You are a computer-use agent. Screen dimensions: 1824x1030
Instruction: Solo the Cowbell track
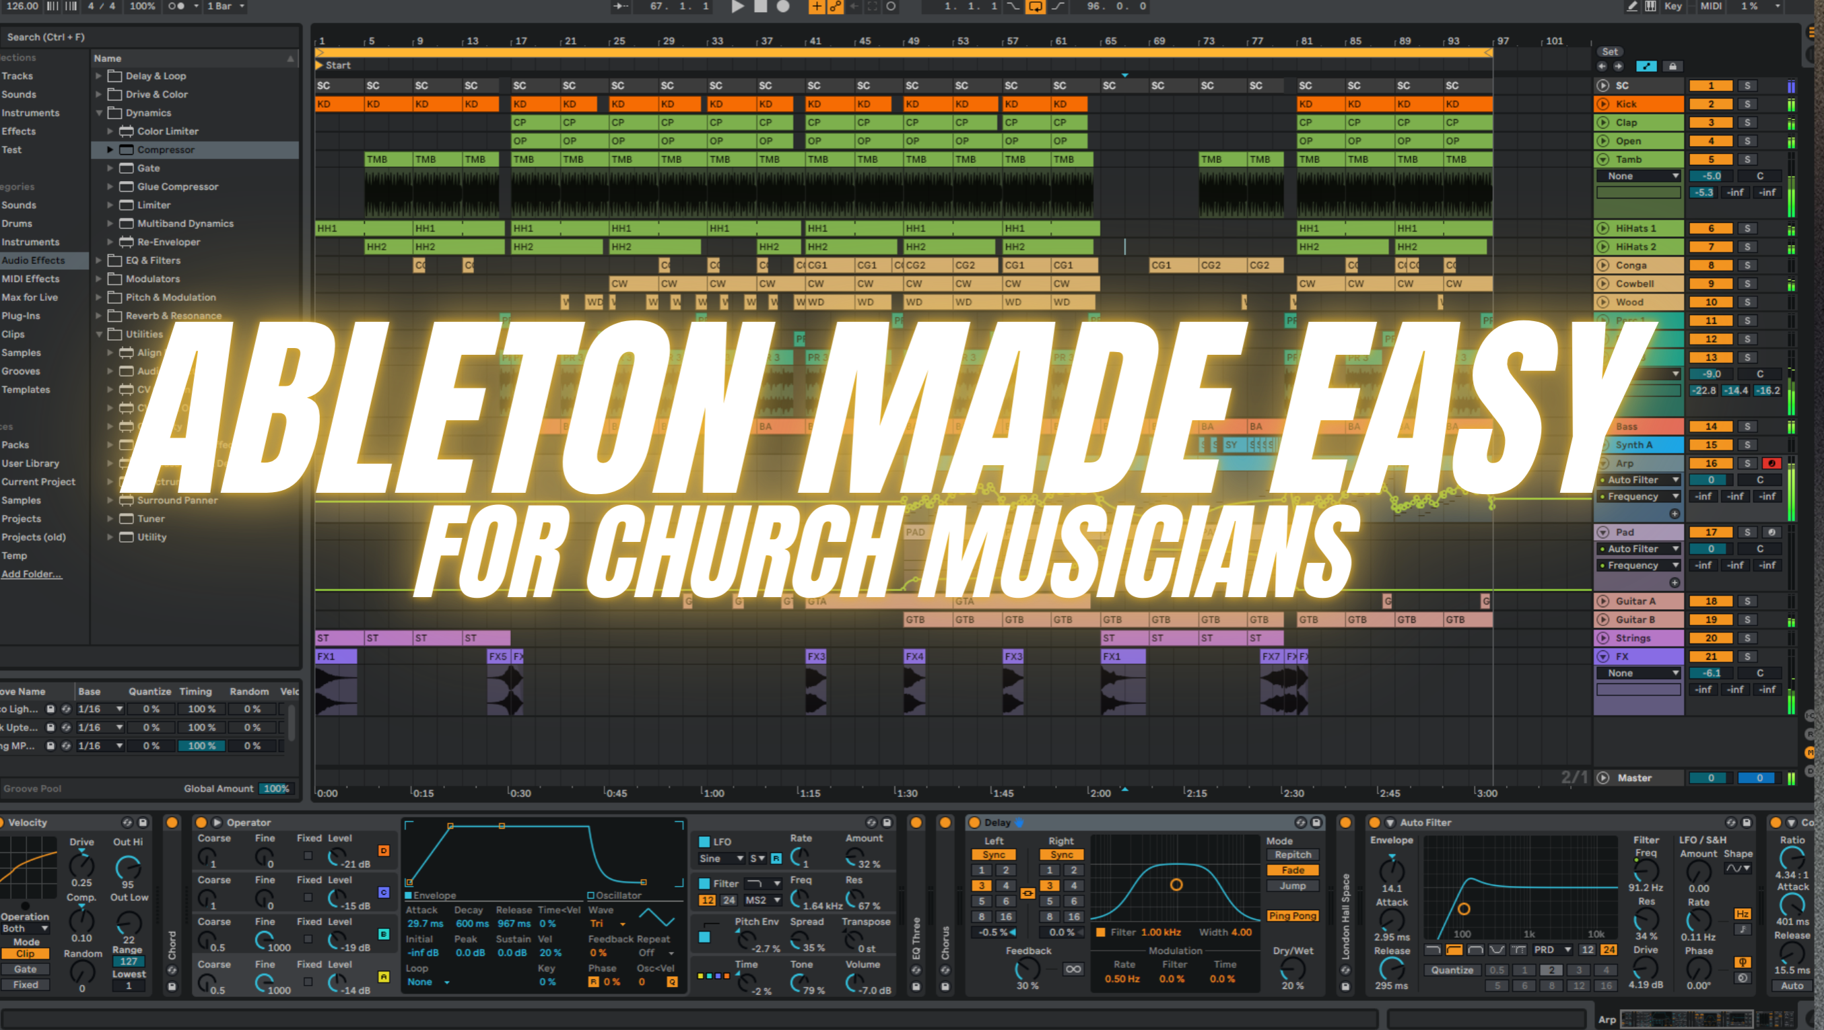click(x=1747, y=284)
